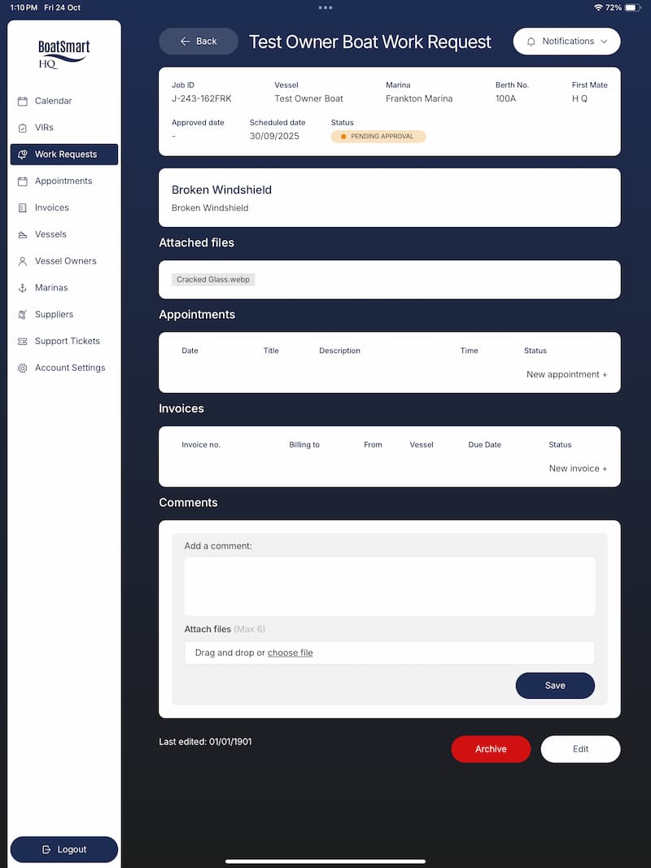
Task: Click the Suppliers icon in sidebar
Action: point(23,315)
